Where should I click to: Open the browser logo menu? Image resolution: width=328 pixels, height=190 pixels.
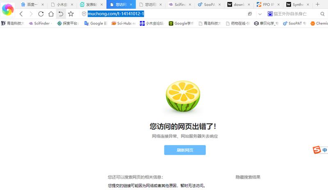(x=8, y=9)
